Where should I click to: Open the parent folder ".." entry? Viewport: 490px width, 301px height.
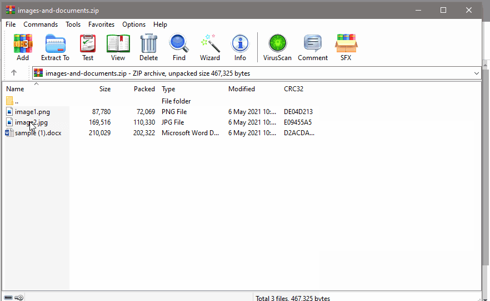(x=17, y=101)
